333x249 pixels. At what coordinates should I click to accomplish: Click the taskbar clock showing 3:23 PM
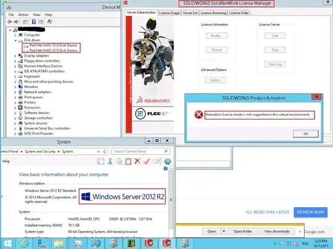[x=320, y=243]
